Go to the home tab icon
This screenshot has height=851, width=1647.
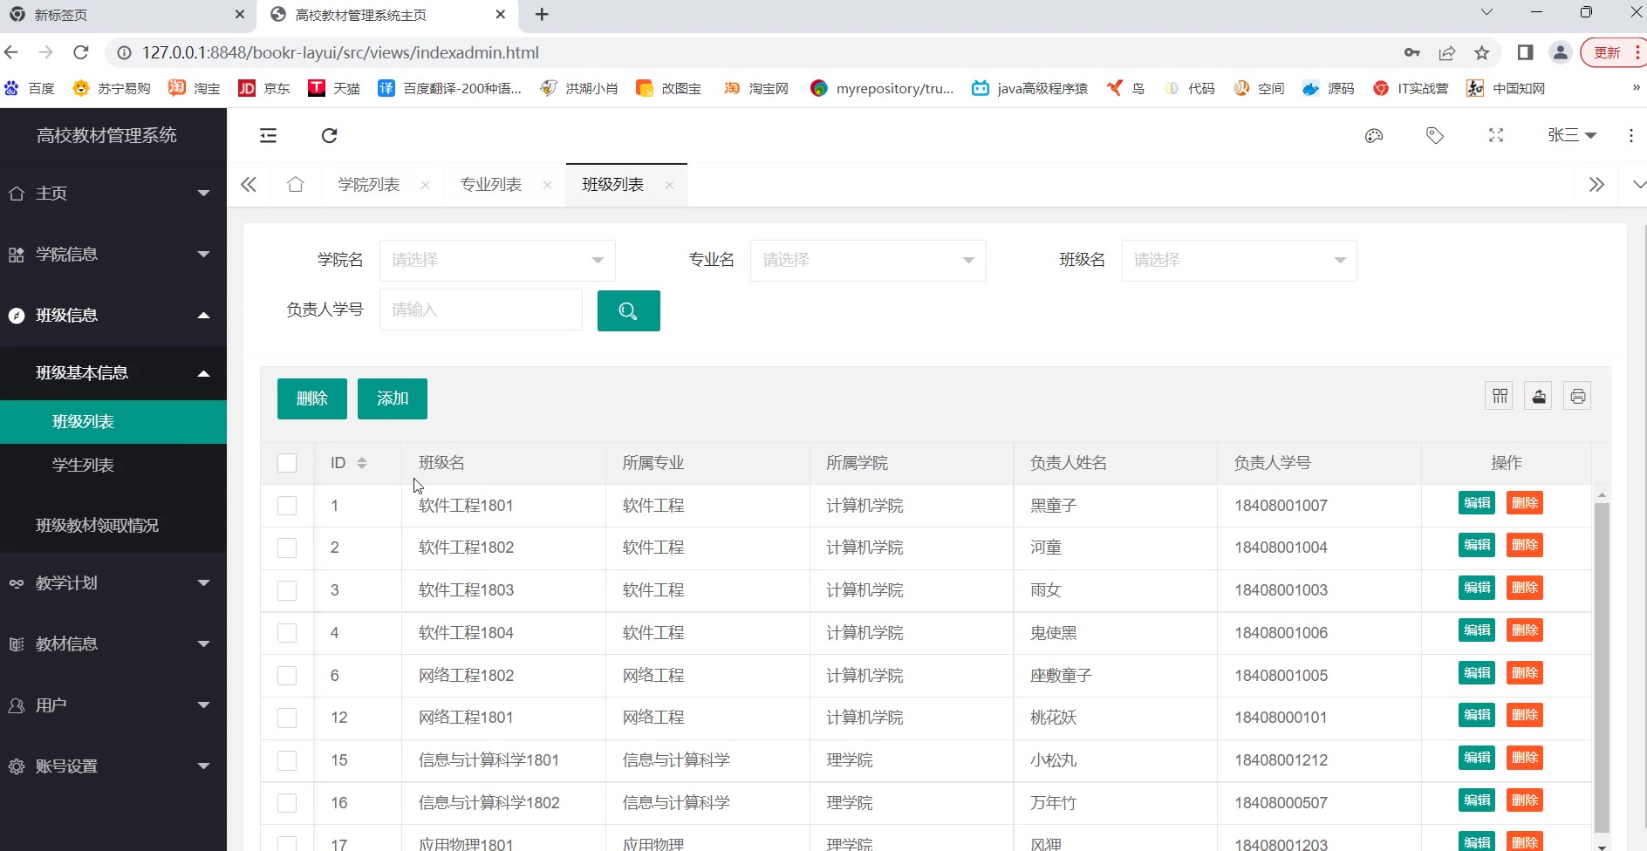(x=296, y=185)
